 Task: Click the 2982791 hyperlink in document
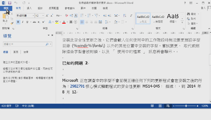(77, 86)
